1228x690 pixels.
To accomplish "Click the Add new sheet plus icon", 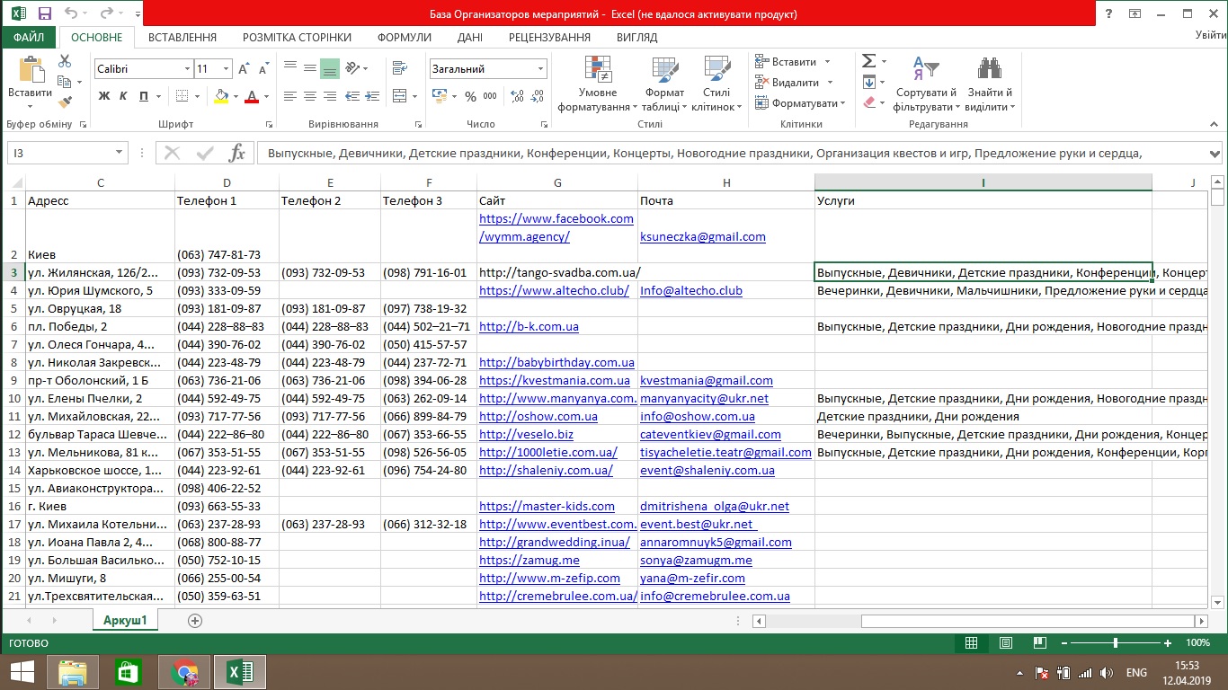I will [195, 621].
